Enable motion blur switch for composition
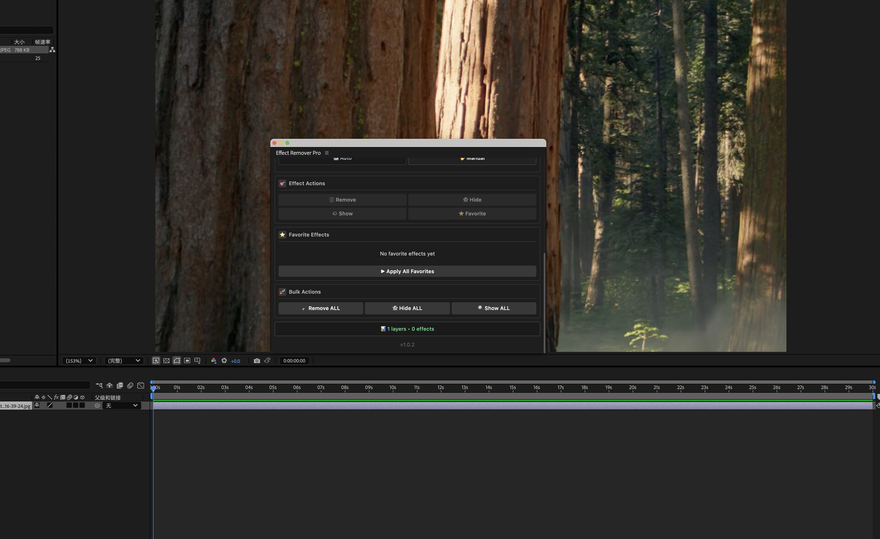 [x=130, y=385]
